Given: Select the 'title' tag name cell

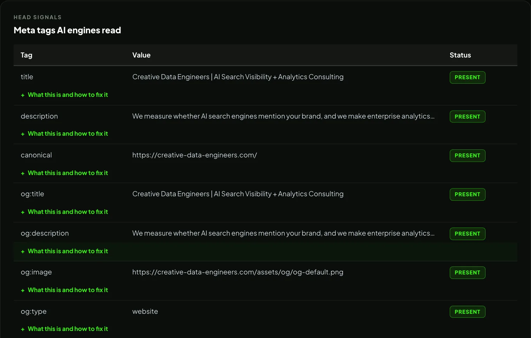Looking at the screenshot, I should [x=27, y=77].
